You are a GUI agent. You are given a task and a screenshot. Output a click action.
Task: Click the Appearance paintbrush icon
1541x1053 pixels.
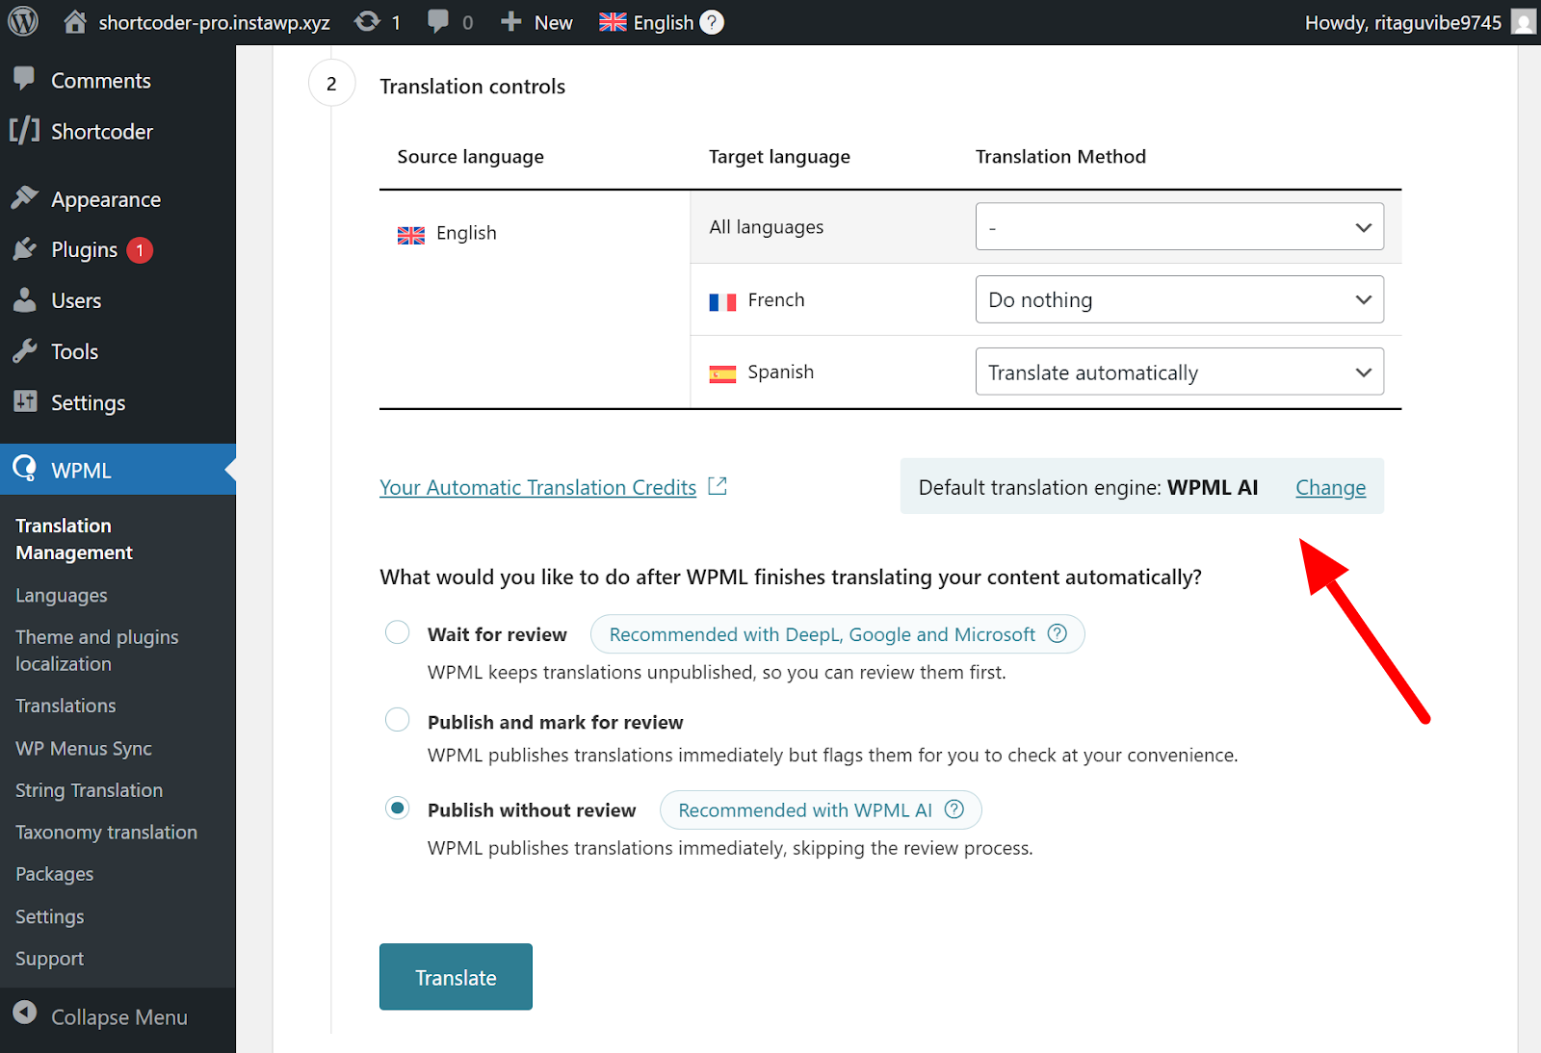[24, 198]
